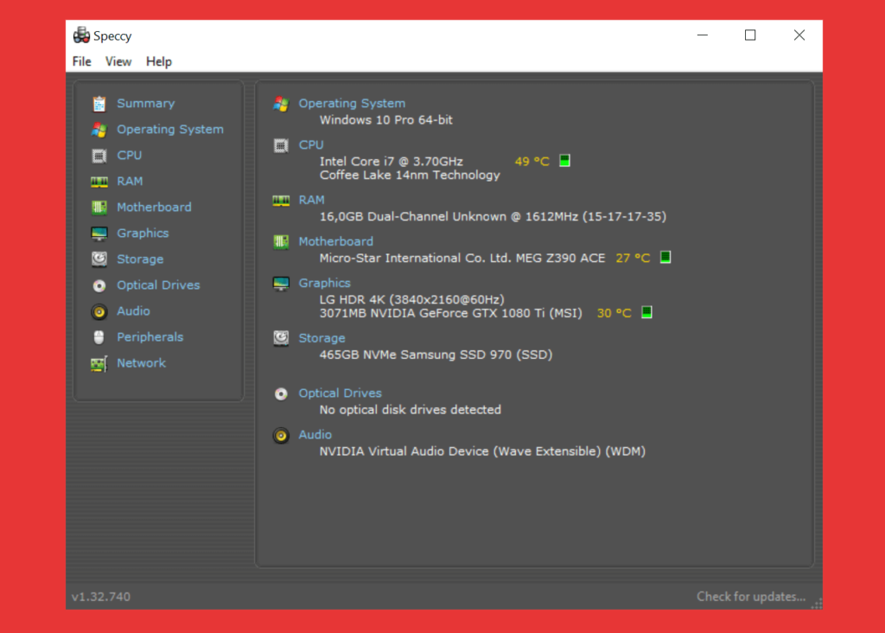This screenshot has width=885, height=633.
Task: Click the Storage hard drive icon in sidebar
Action: pos(99,259)
